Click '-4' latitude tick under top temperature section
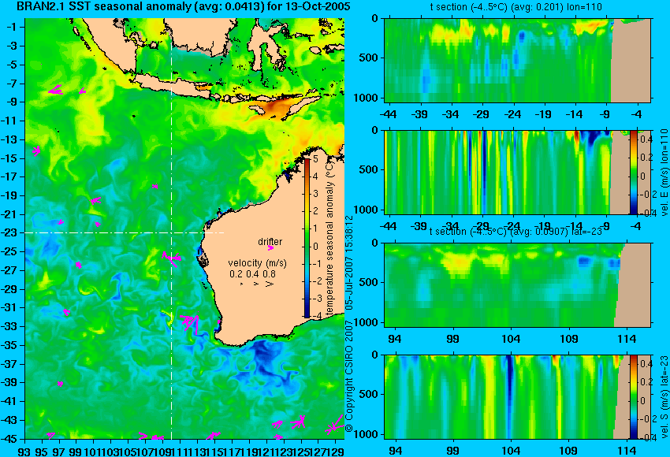The width and height of the screenshot is (670, 457). (637, 114)
